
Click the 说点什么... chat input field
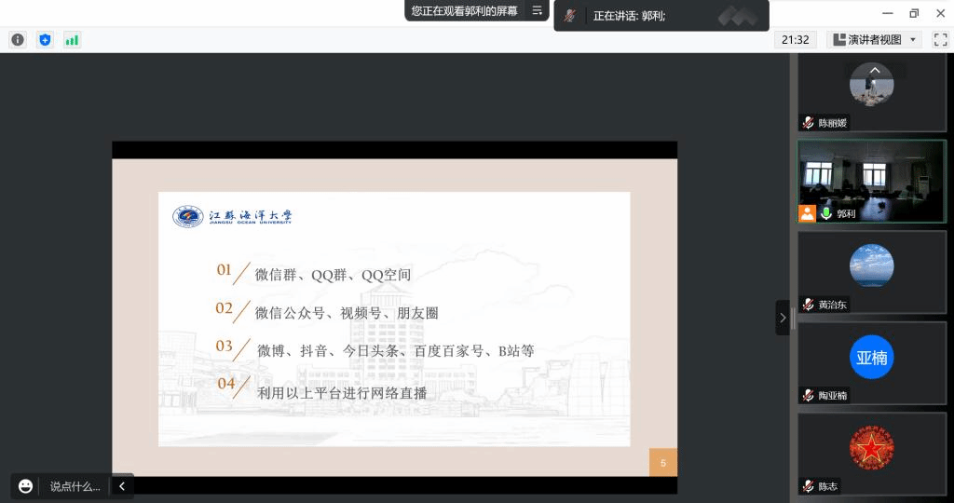pos(75,486)
